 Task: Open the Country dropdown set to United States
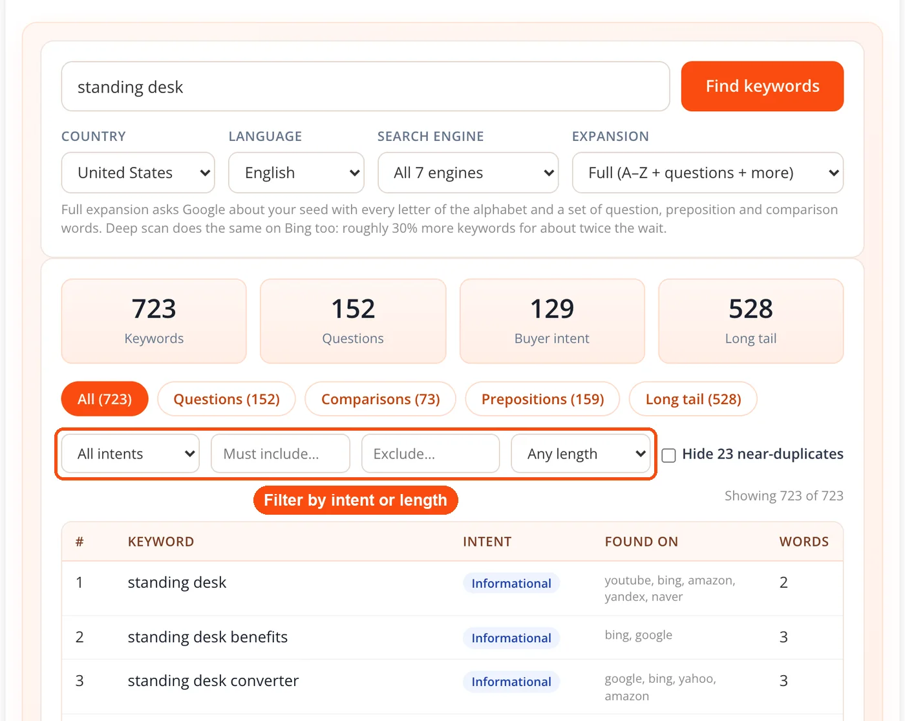[138, 173]
